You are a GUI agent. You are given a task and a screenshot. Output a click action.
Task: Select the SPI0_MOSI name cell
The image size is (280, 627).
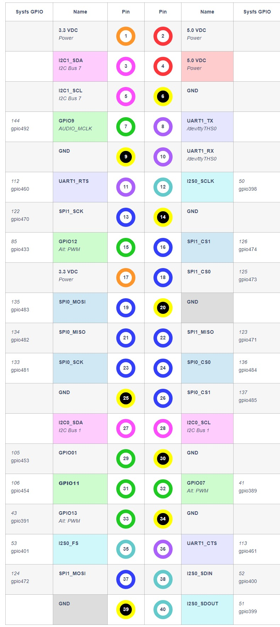tap(80, 308)
